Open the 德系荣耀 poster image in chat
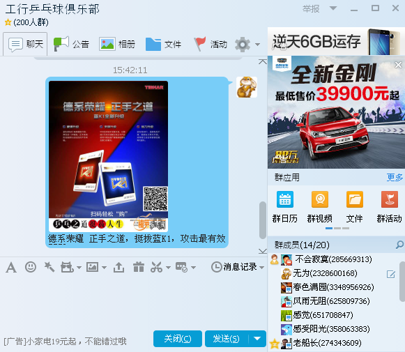Image resolution: width=405 pixels, height=352 pixels. click(108, 156)
